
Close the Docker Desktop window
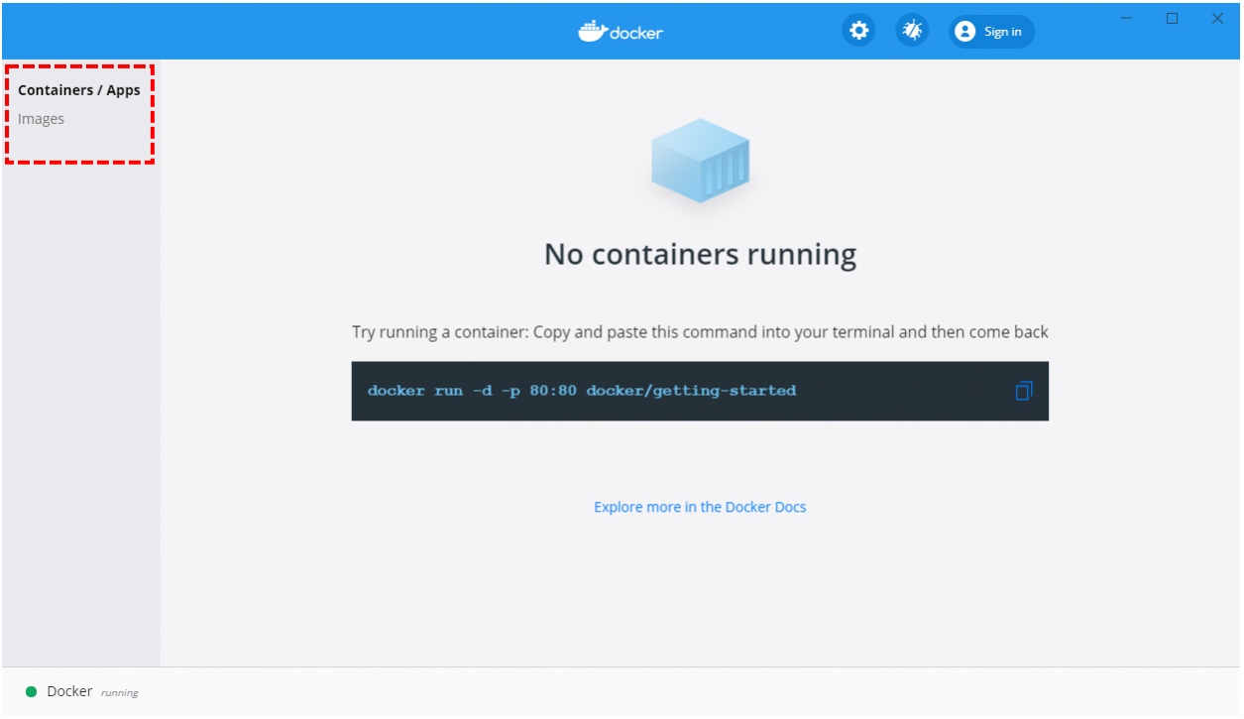point(1217,18)
